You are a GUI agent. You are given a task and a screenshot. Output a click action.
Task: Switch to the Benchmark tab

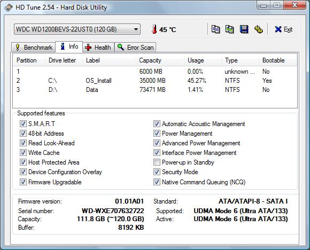click(x=34, y=48)
